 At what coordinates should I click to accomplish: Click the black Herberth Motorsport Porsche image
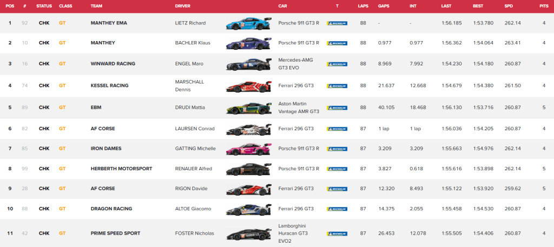pyautogui.click(x=249, y=169)
